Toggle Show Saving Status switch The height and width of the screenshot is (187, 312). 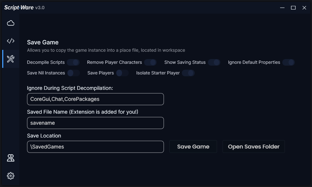(214, 62)
